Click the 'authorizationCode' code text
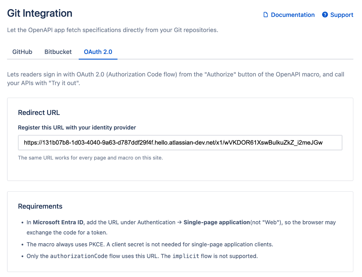 coord(79,256)
